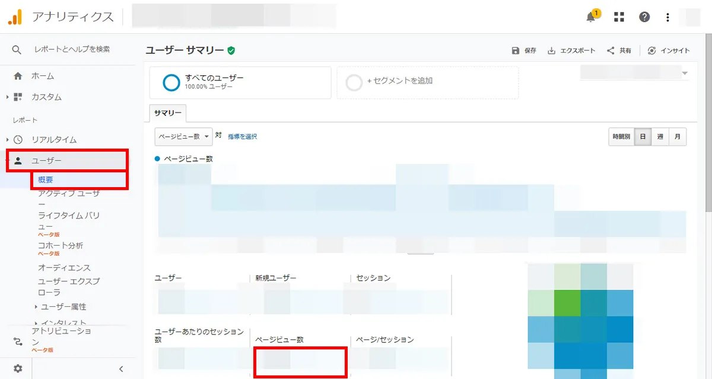Screen dimensions: 712x379
Task: Click the Analytics logo icon
Action: (14, 17)
